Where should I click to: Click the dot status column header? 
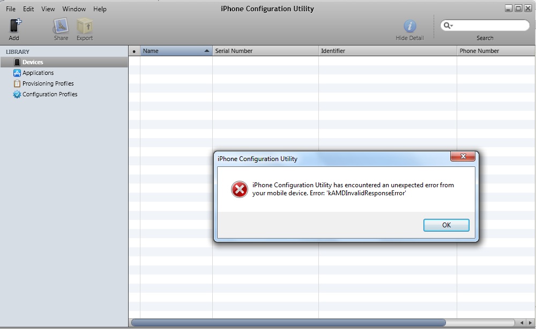134,51
